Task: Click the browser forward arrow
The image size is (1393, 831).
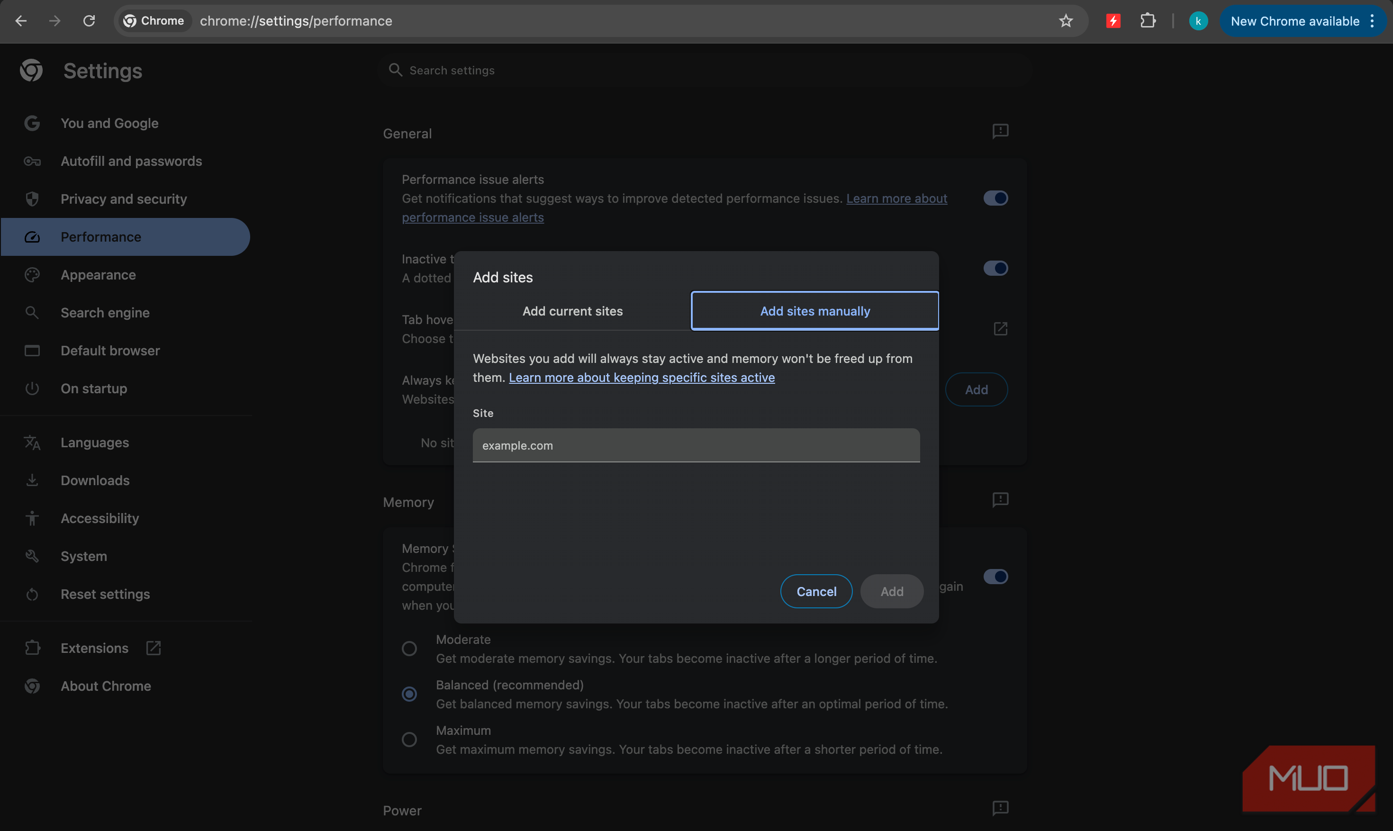Action: click(54, 21)
